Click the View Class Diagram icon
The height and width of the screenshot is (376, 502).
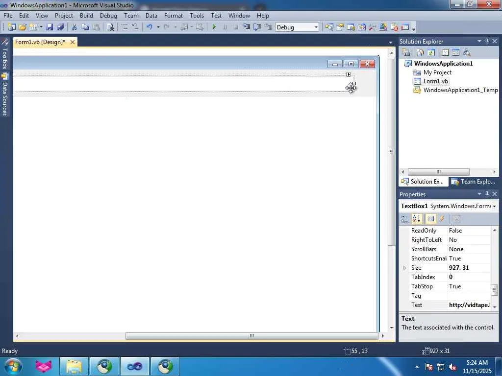(x=467, y=52)
